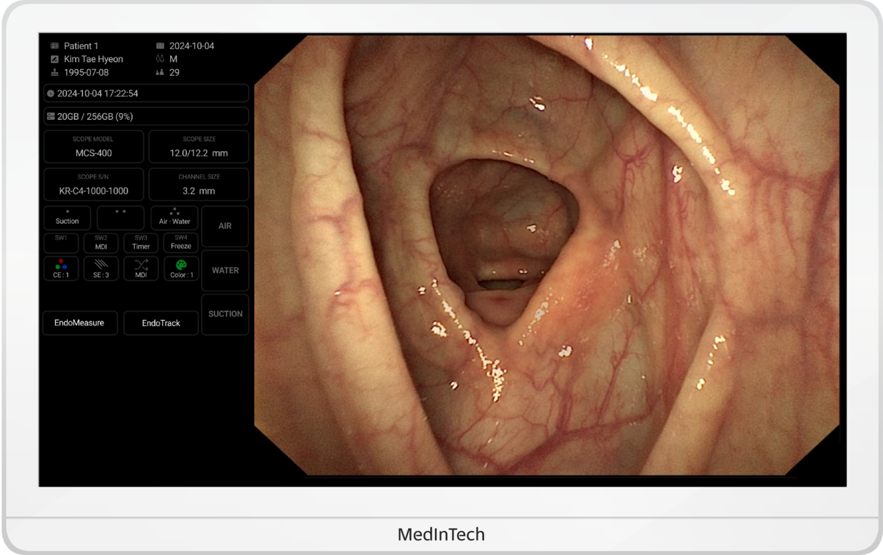Viewport: 883px width, 555px height.
Task: Click the calendar icon by exam date
Action: click(160, 46)
